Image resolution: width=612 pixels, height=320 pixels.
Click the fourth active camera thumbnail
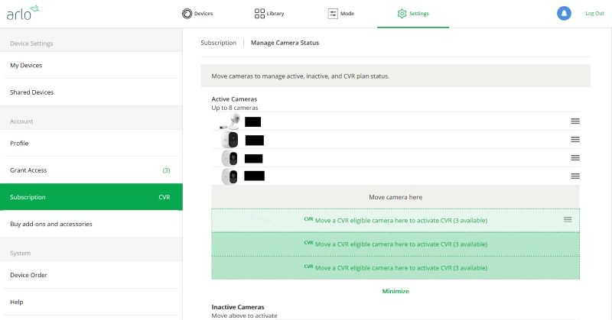click(x=230, y=176)
